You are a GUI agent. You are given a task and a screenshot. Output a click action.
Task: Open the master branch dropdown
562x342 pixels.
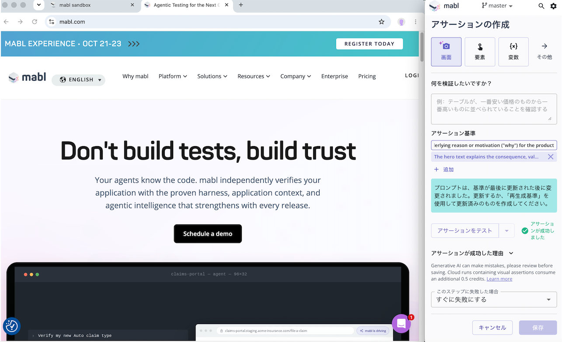click(497, 6)
